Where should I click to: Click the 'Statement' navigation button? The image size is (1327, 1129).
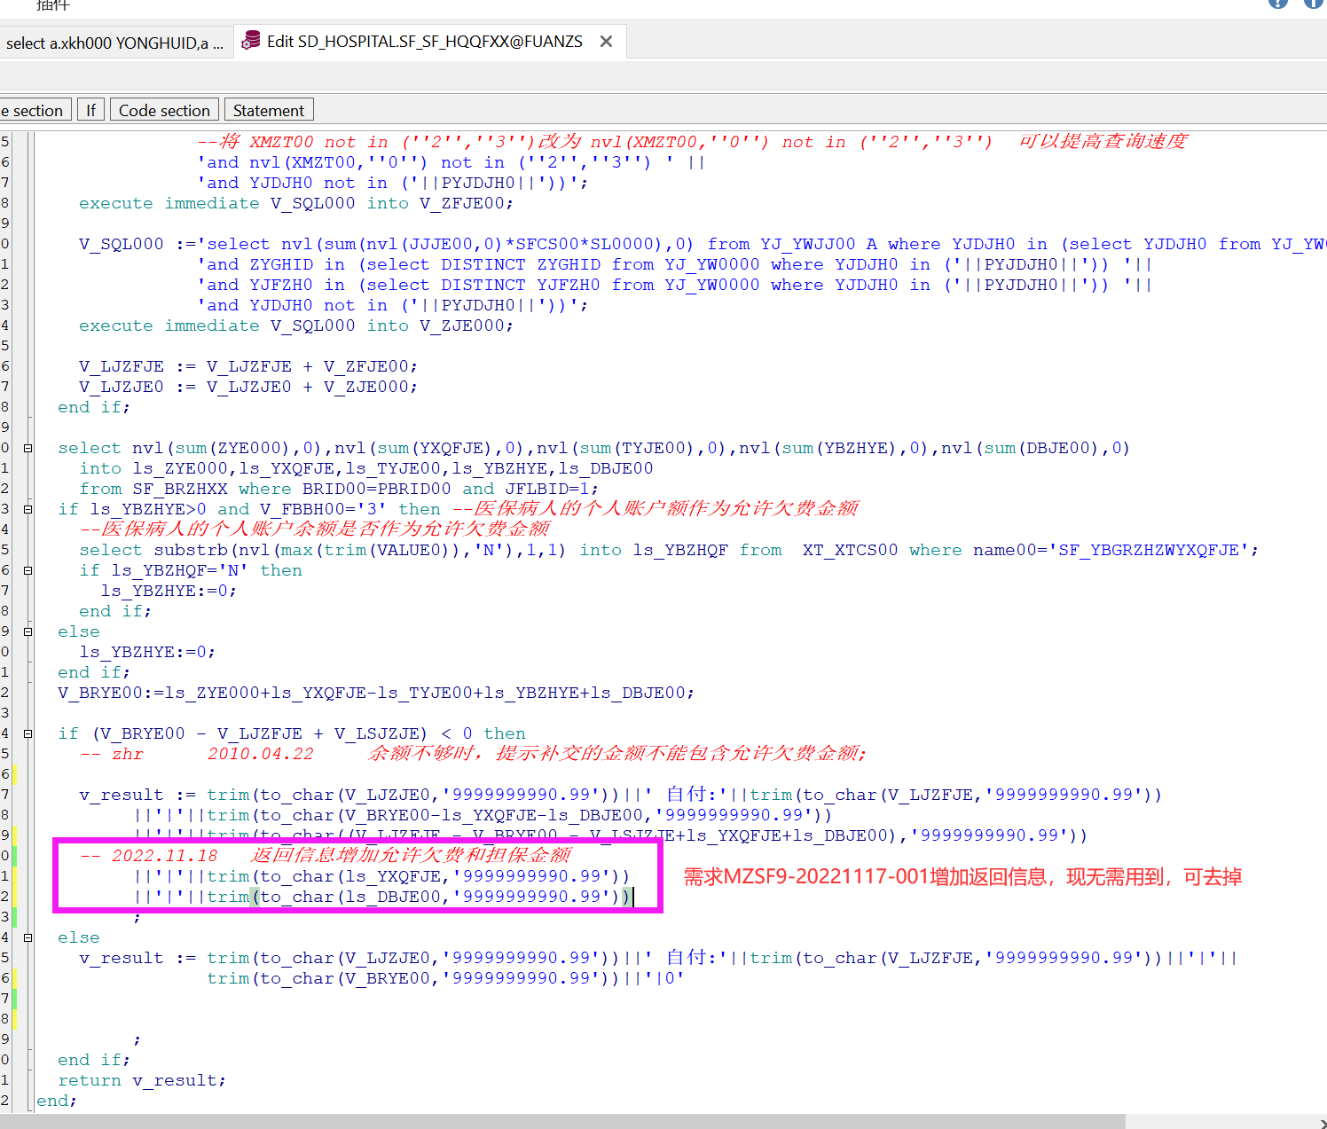[269, 110]
